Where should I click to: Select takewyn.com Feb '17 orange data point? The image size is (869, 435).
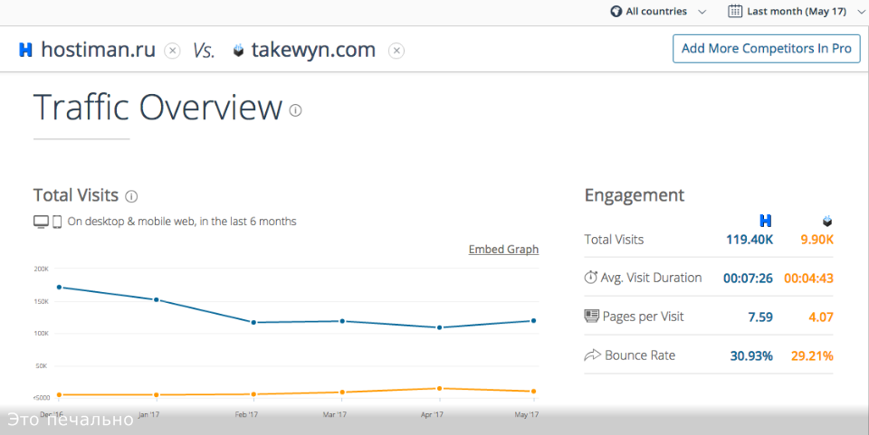click(x=253, y=394)
